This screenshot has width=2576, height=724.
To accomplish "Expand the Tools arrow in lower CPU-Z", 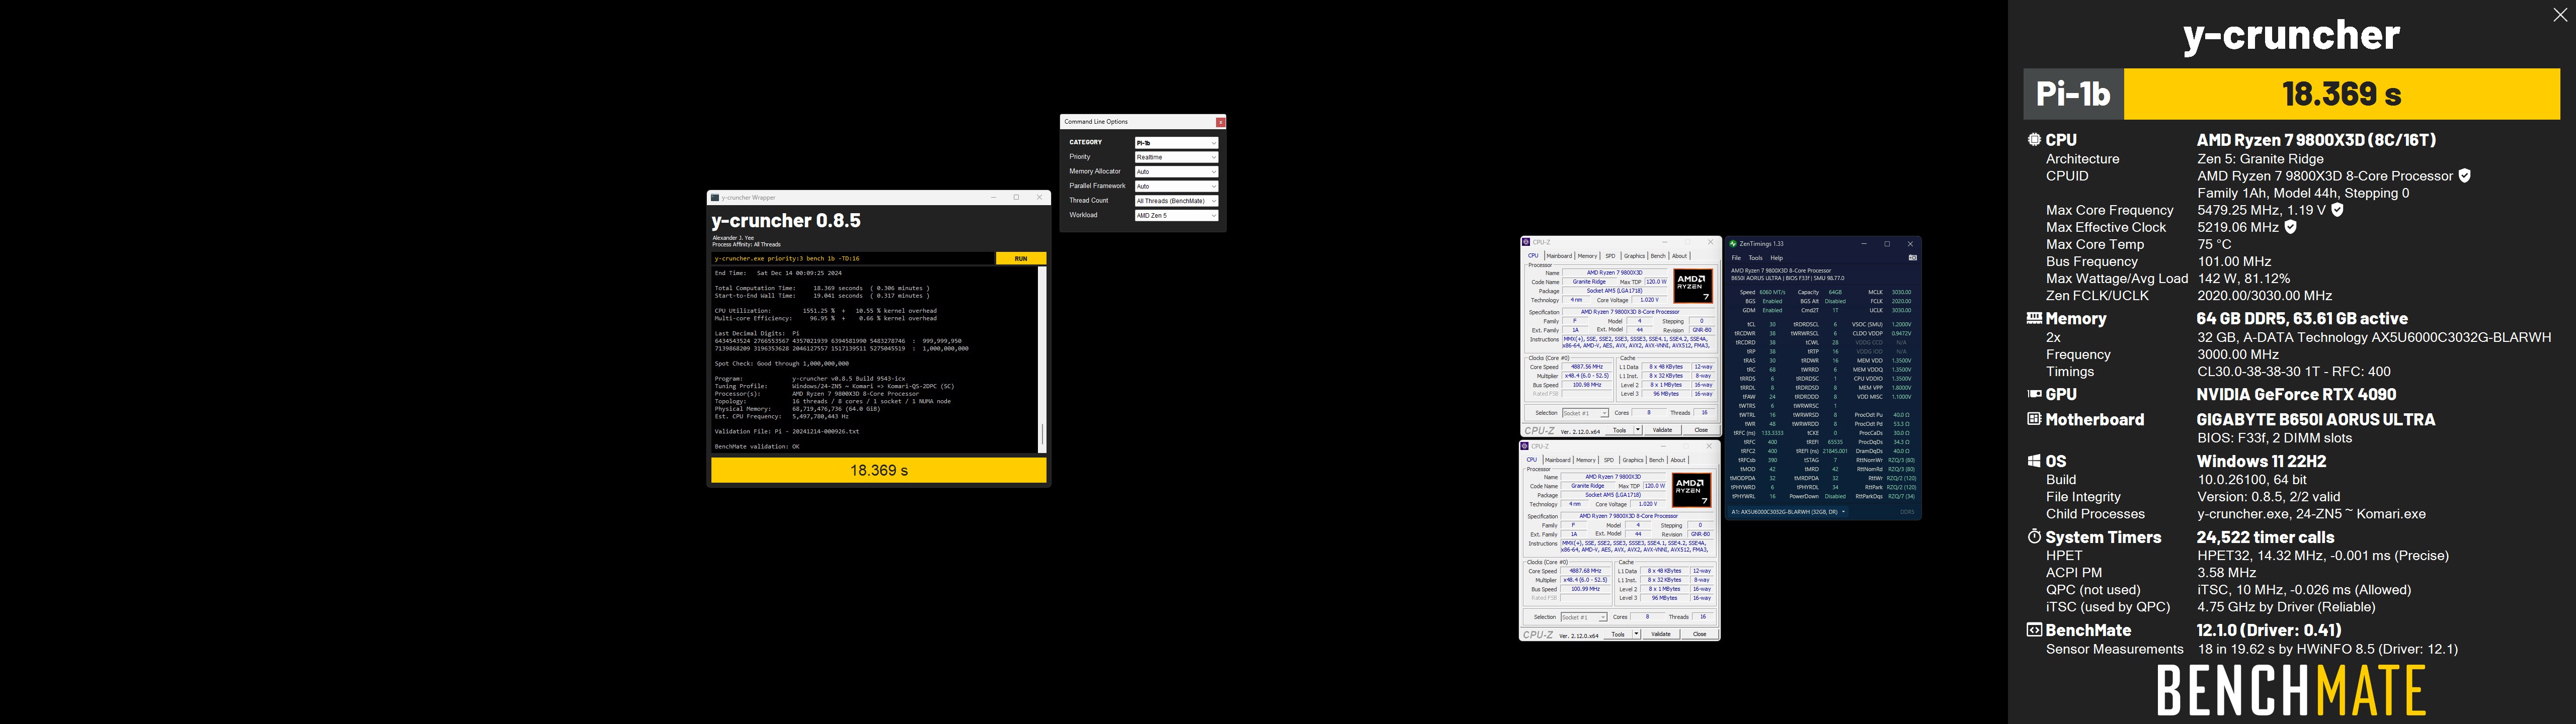I will click(x=1636, y=634).
